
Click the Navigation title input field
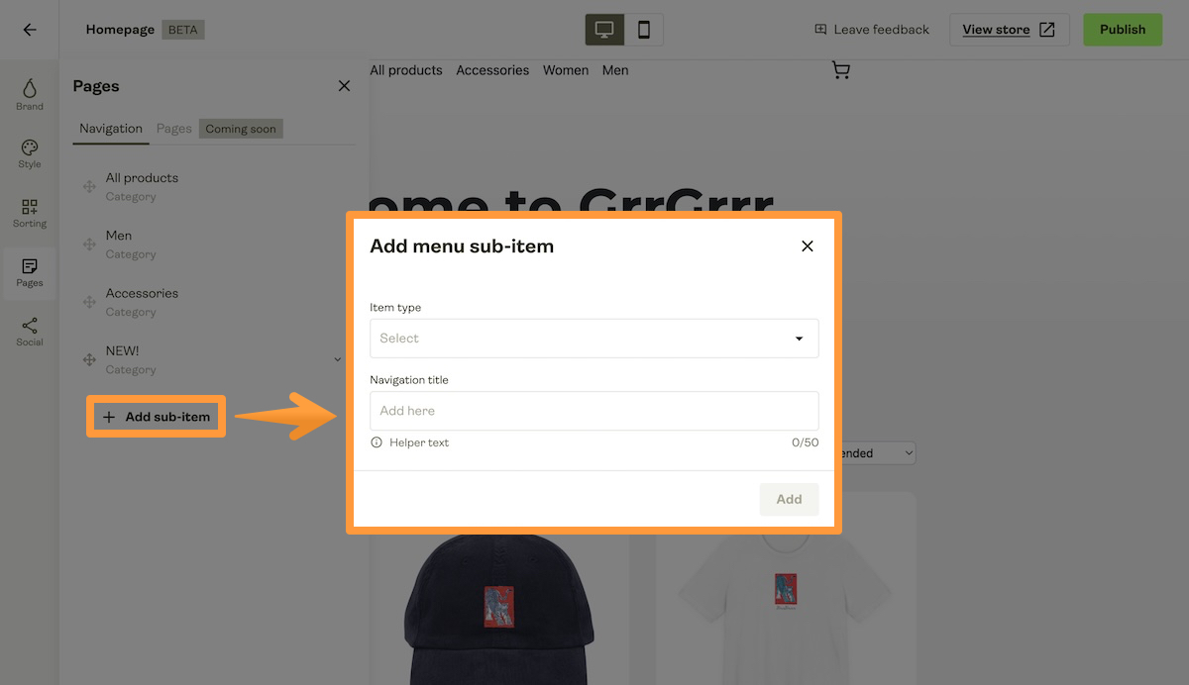pos(594,411)
